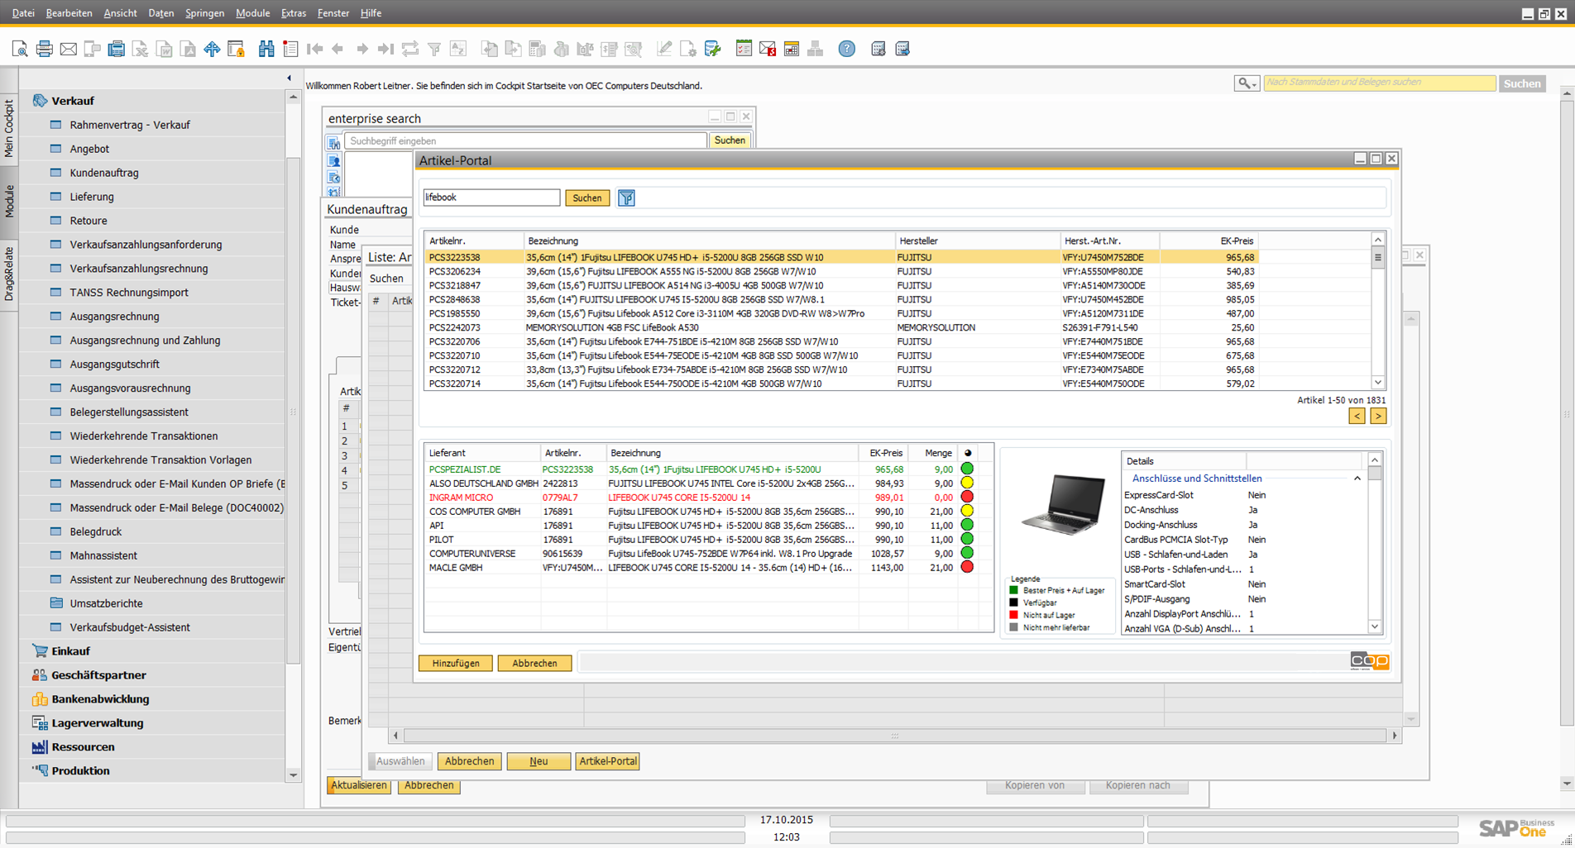Open Kundenauftrag in the Verkauf menu
The image size is (1575, 848).
[104, 173]
